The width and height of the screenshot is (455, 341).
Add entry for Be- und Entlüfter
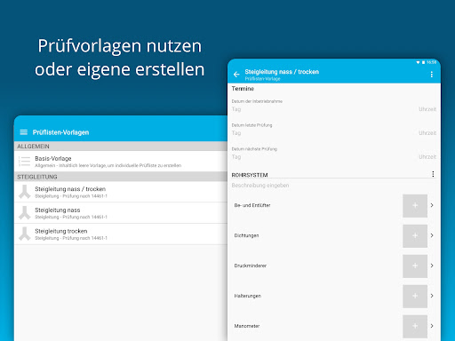tap(415, 206)
